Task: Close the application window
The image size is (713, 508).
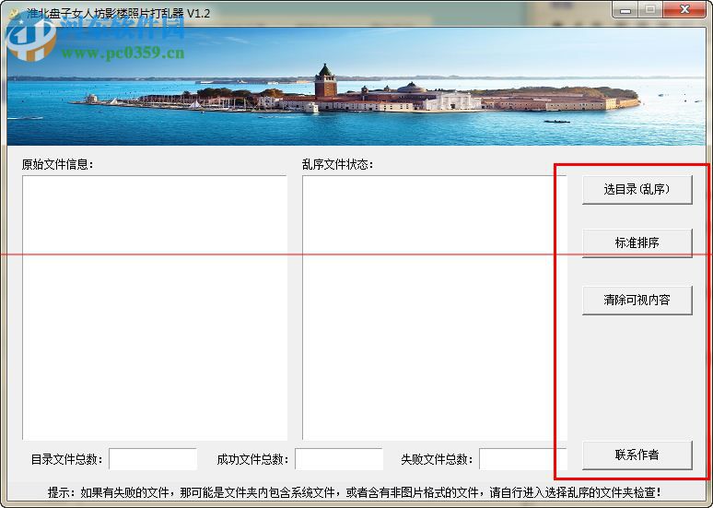Action: (684, 9)
